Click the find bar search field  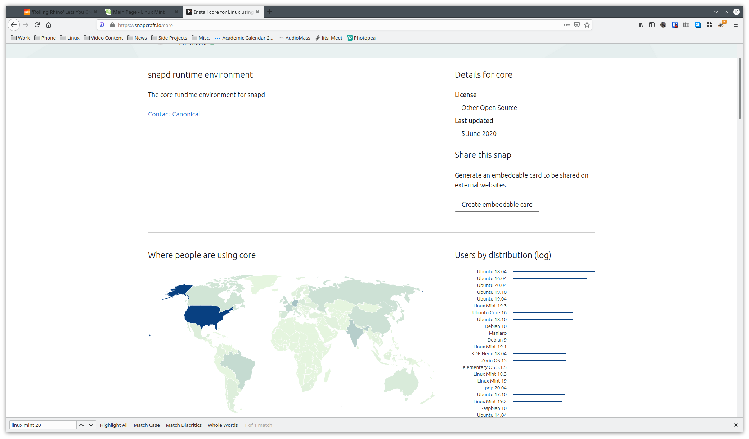pyautogui.click(x=43, y=425)
